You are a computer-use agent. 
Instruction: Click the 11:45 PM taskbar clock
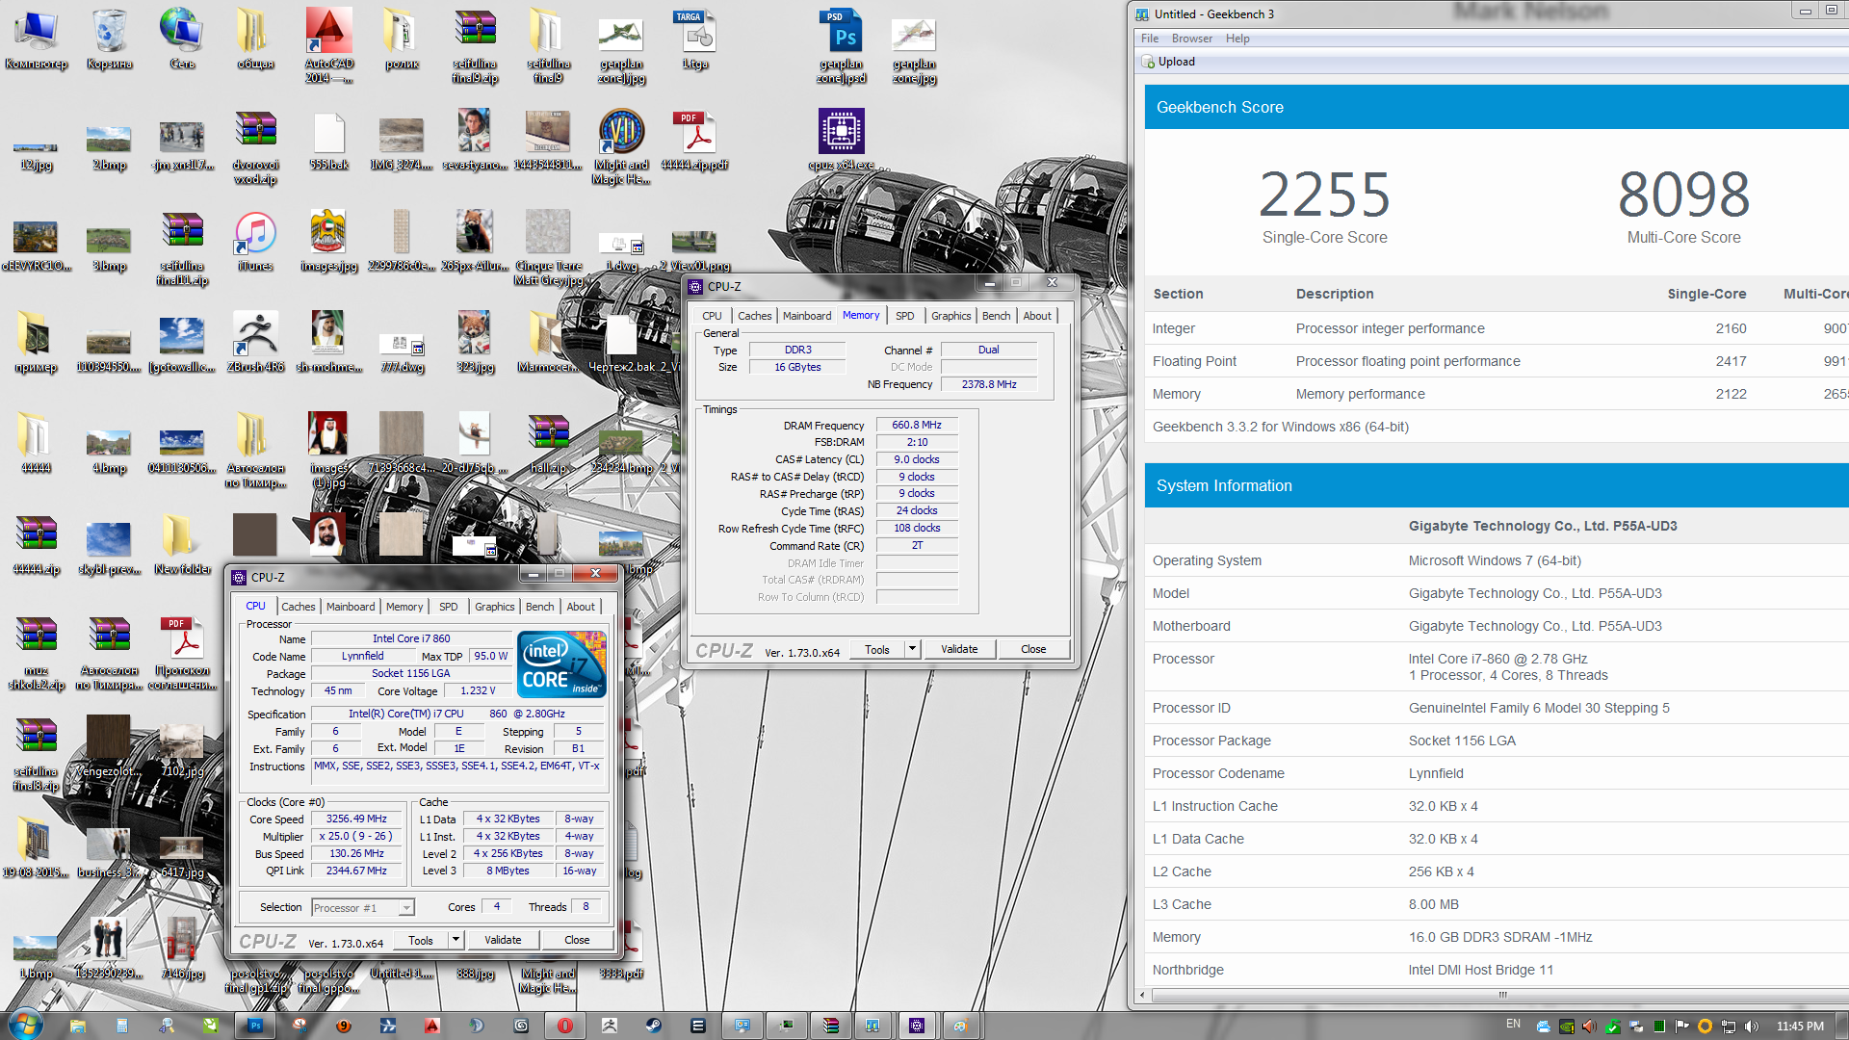pos(1800,1026)
